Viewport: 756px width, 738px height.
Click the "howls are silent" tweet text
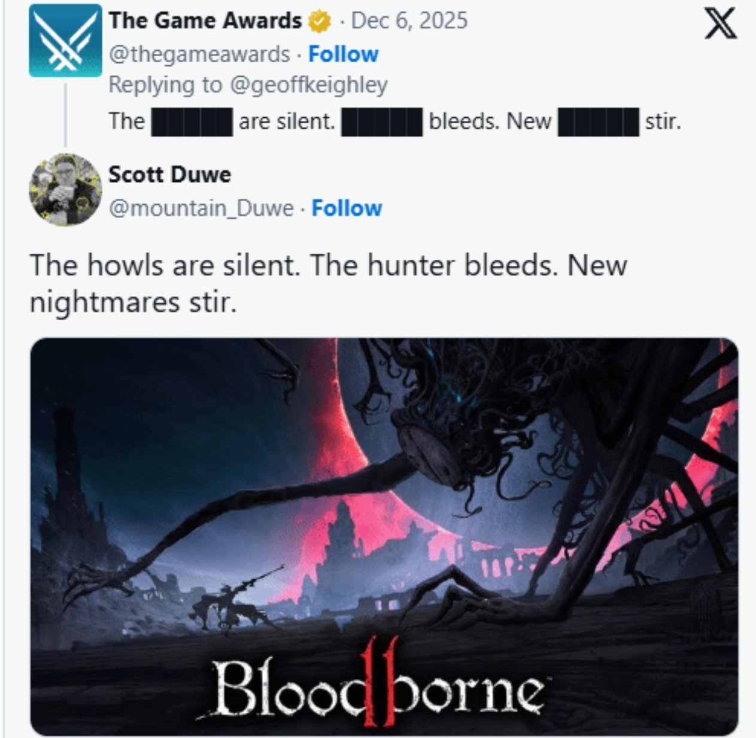pyautogui.click(x=328, y=283)
